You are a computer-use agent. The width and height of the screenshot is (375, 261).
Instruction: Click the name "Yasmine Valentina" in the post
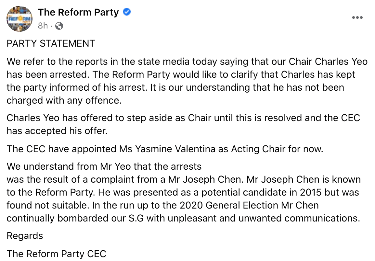(172, 149)
